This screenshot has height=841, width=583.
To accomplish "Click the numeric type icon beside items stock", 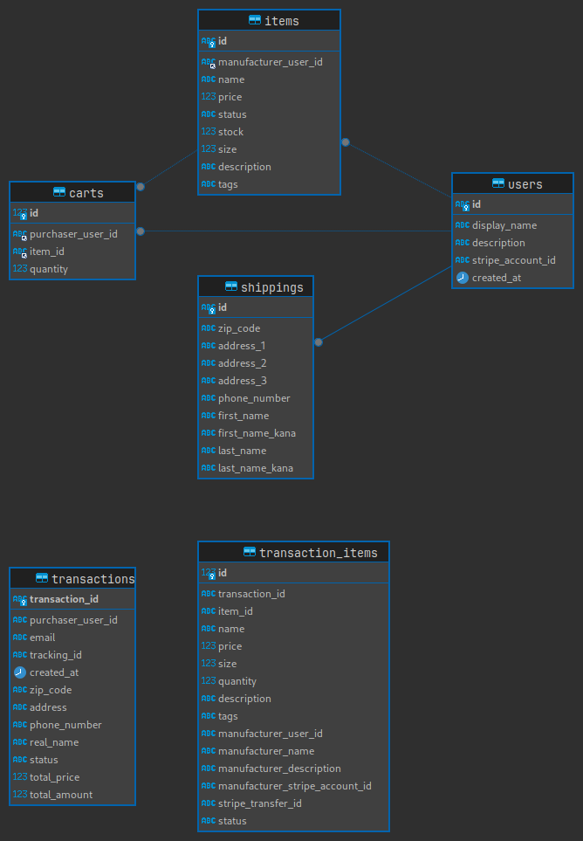I will pyautogui.click(x=209, y=132).
